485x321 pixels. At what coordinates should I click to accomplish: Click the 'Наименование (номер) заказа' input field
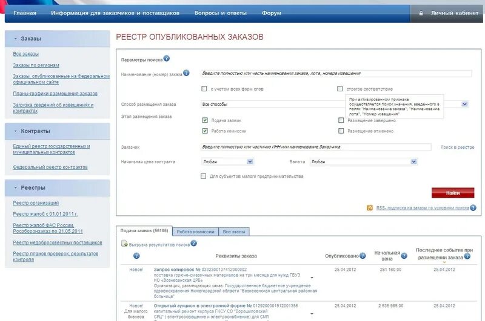click(x=336, y=73)
